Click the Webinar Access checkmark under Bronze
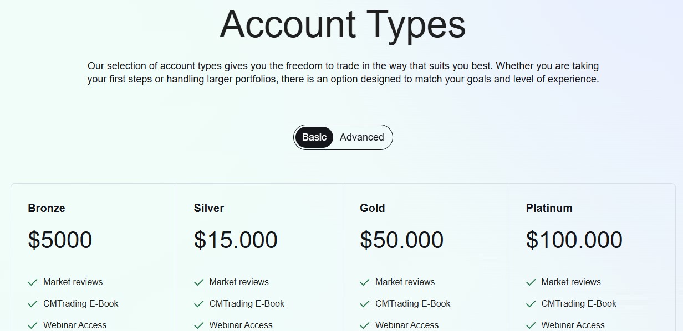This screenshot has width=683, height=331. (x=33, y=325)
